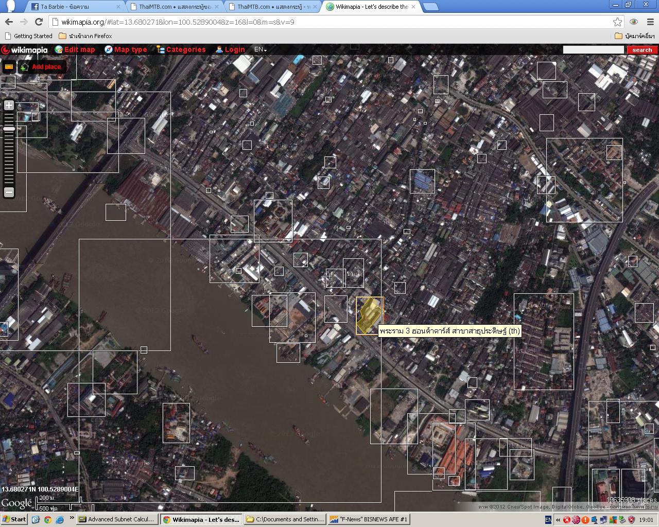Viewport: 659px width, 527px height.
Task: Click the eye extension icon
Action: pos(634,22)
